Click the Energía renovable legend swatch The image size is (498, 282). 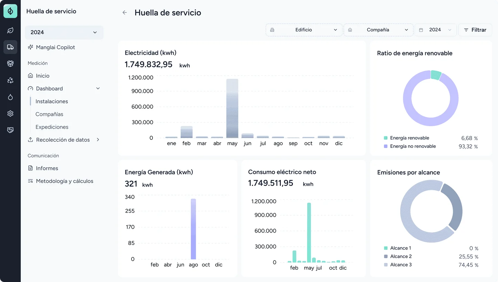click(386, 138)
